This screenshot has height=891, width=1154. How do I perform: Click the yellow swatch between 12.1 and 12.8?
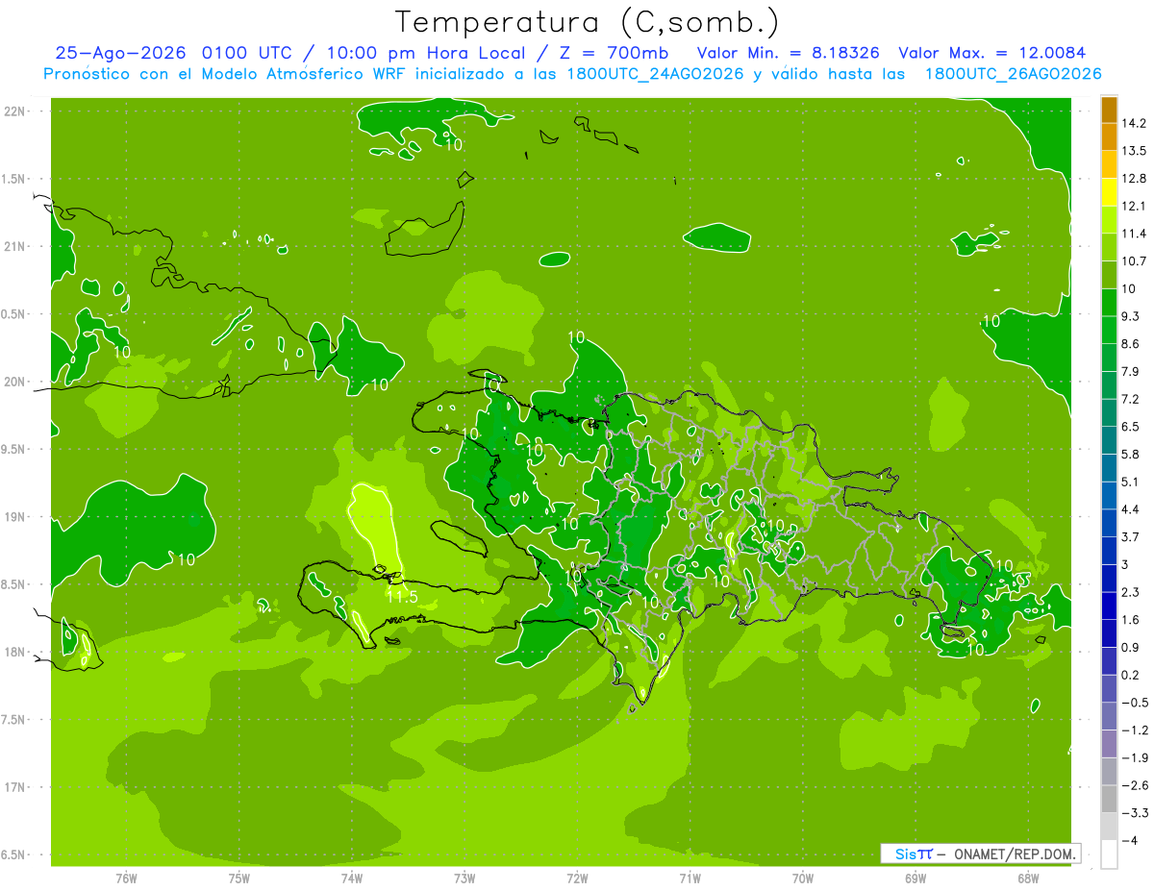(1109, 192)
